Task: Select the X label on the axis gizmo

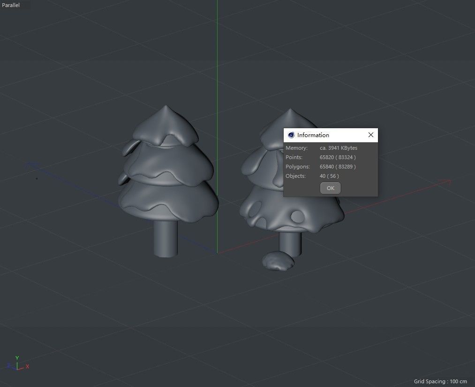Action: pyautogui.click(x=27, y=367)
